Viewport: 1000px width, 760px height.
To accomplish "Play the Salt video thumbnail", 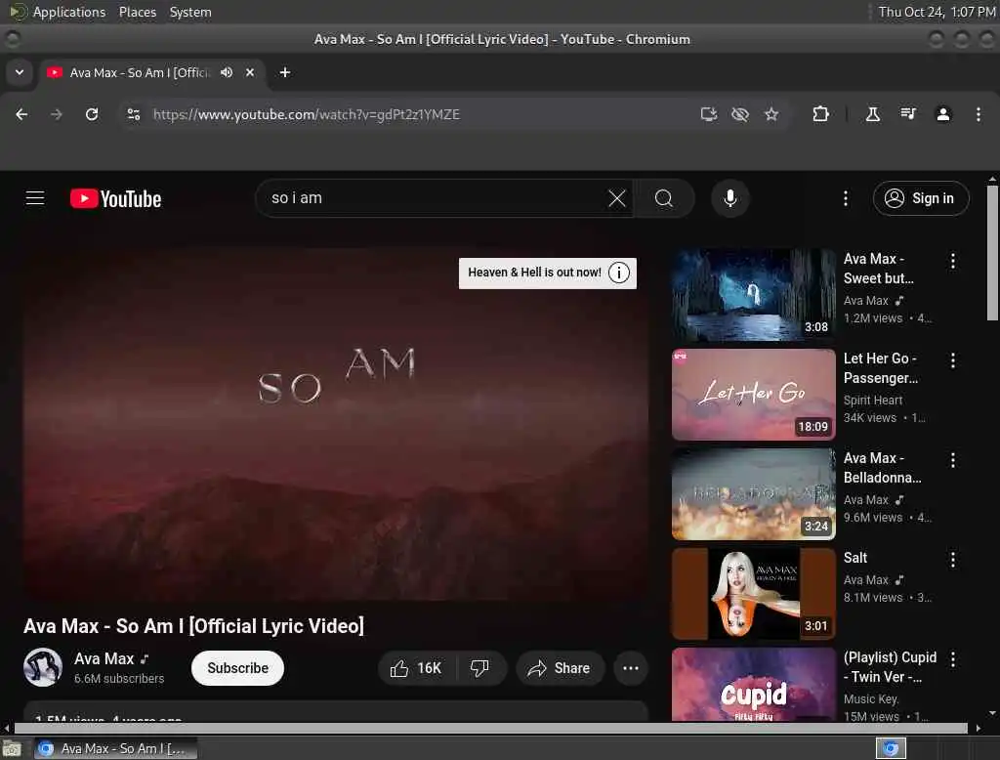I will tap(753, 594).
